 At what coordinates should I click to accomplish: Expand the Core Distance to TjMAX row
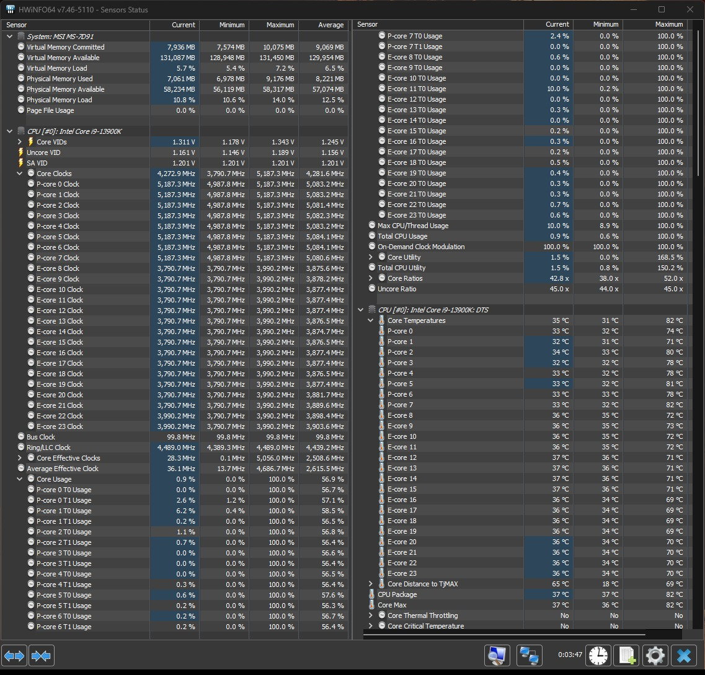(371, 584)
